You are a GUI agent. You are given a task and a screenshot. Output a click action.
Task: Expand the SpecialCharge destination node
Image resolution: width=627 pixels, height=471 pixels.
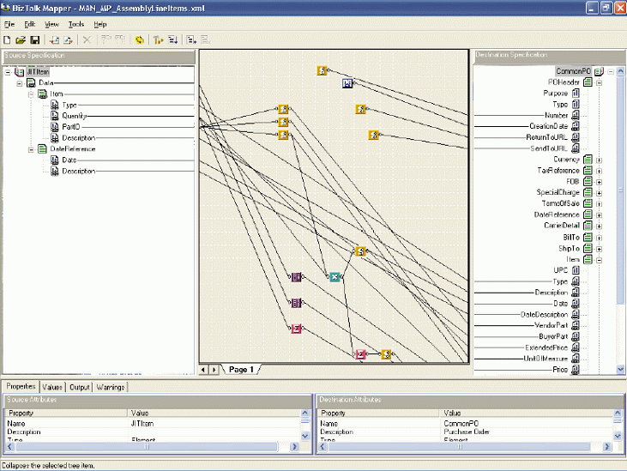point(599,193)
